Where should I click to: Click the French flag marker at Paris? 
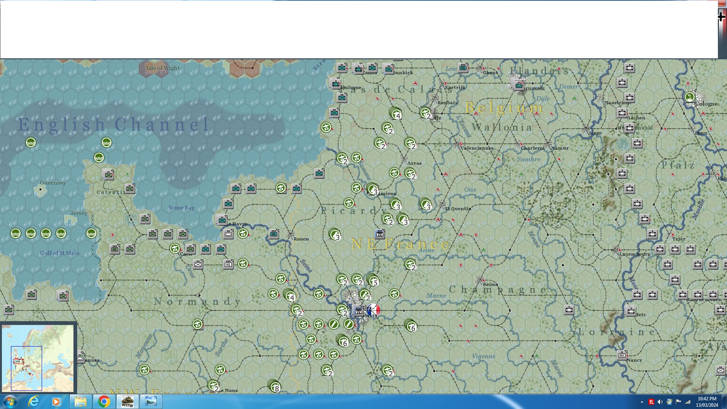coord(374,310)
